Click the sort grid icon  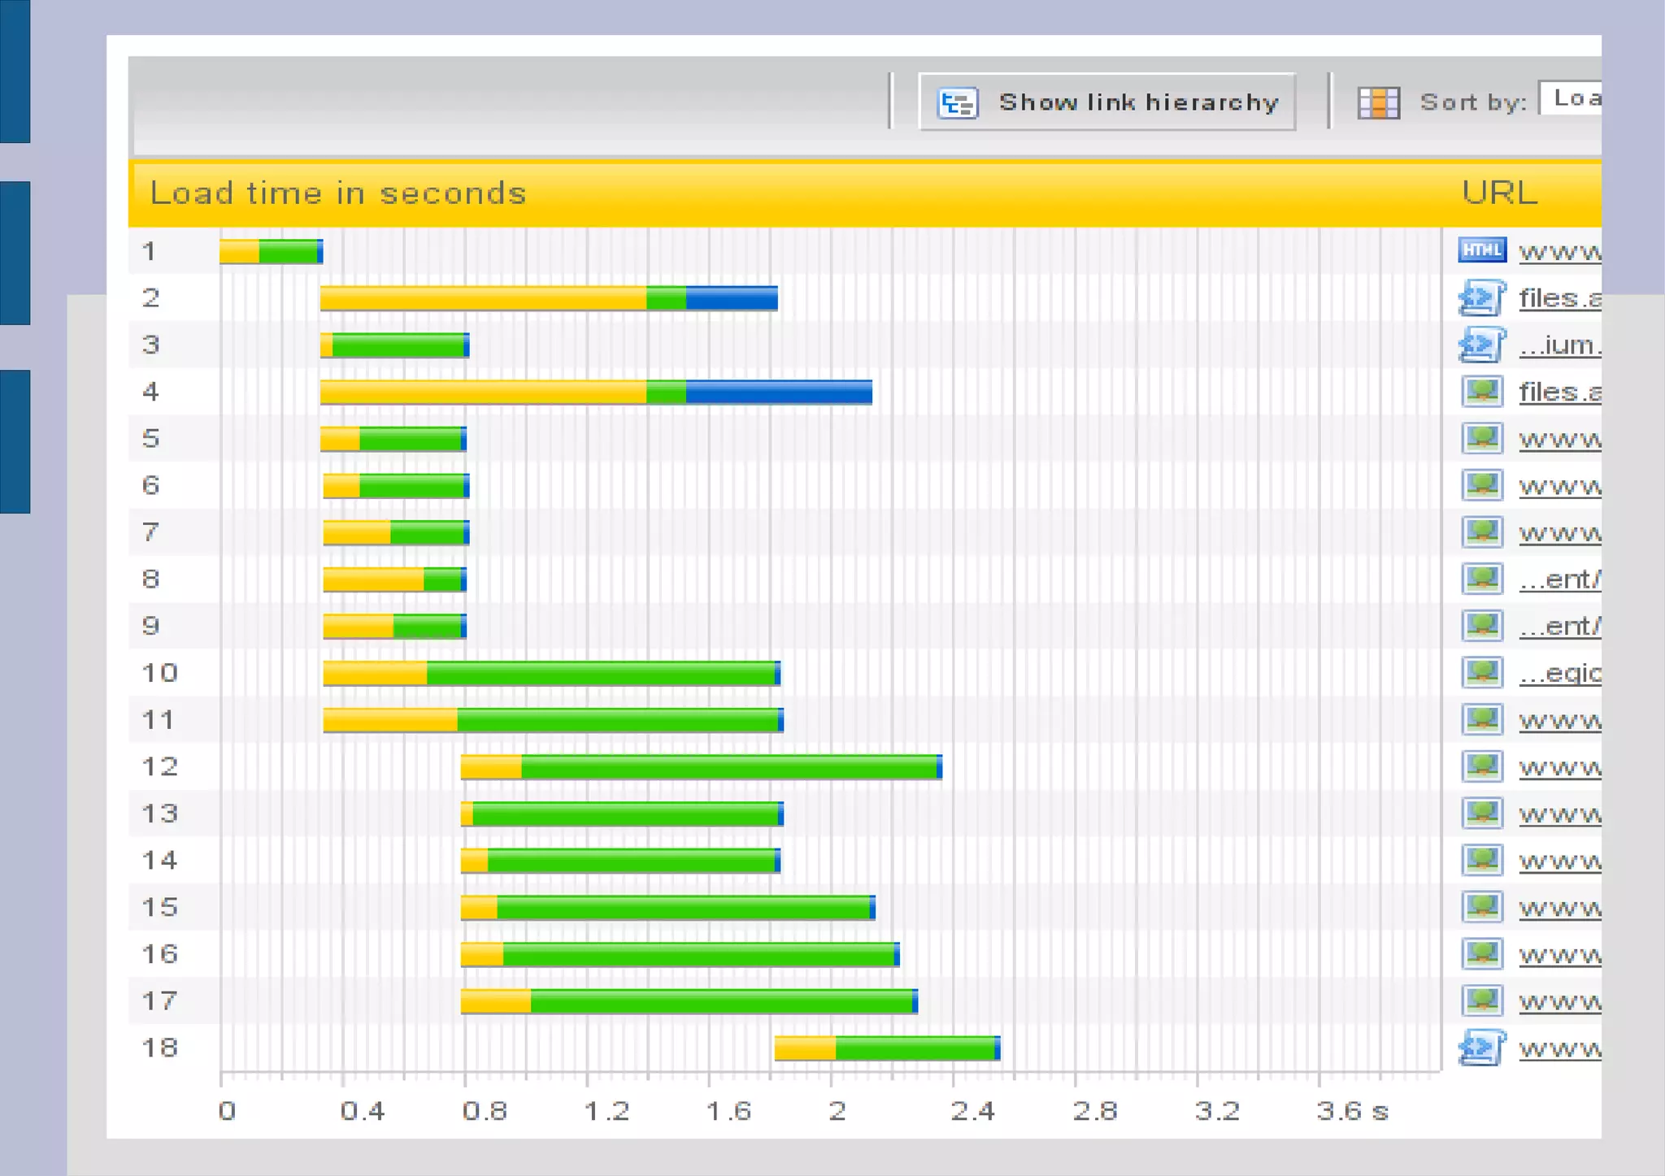1378,103
